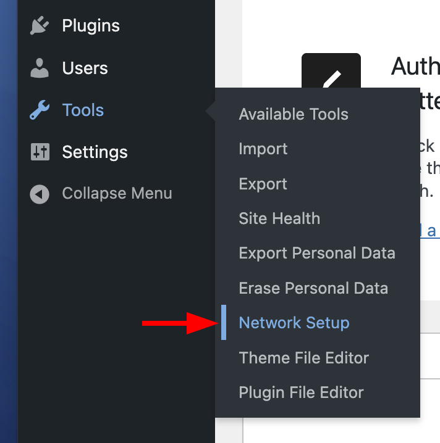Click the Settings sliders icon

pos(40,152)
